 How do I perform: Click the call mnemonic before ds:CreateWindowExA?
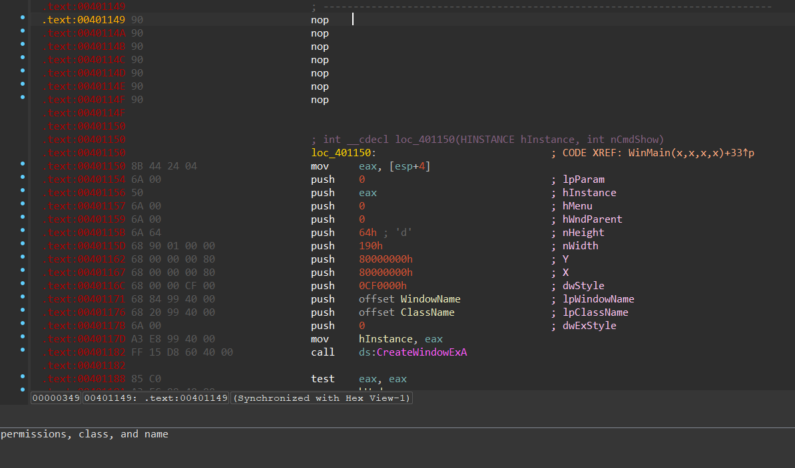coord(322,352)
